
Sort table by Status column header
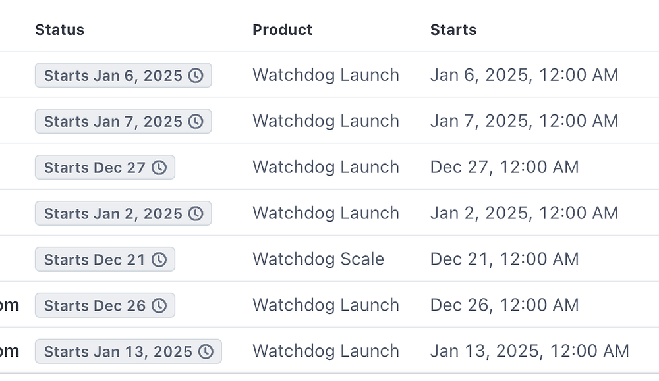(x=60, y=30)
